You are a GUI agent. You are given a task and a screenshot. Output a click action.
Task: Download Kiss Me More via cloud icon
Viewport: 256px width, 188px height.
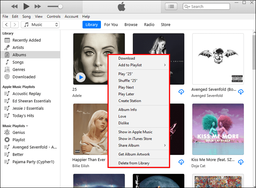[x=241, y=162]
